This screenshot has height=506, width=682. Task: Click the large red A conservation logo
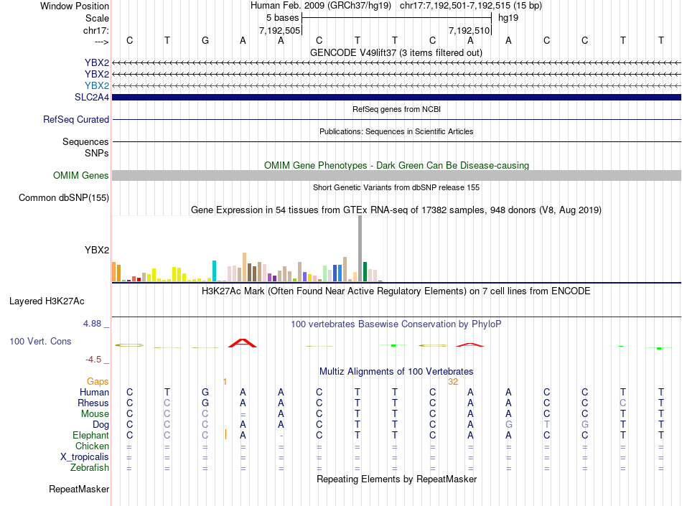[x=243, y=343]
